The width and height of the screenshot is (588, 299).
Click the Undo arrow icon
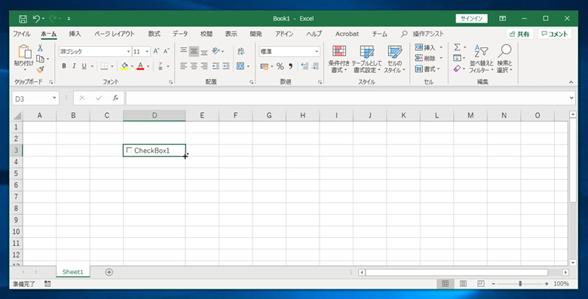[x=36, y=18]
